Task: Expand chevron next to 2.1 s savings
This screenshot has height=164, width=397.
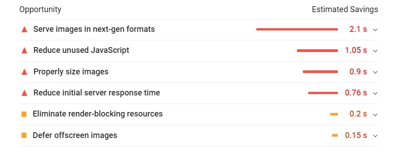Action: click(375, 30)
